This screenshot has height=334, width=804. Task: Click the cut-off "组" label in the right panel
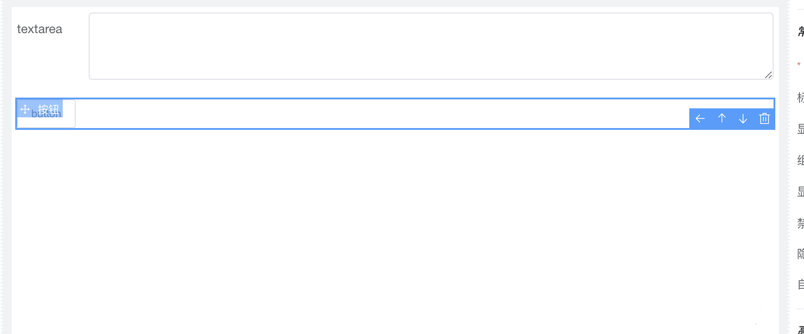click(x=800, y=160)
